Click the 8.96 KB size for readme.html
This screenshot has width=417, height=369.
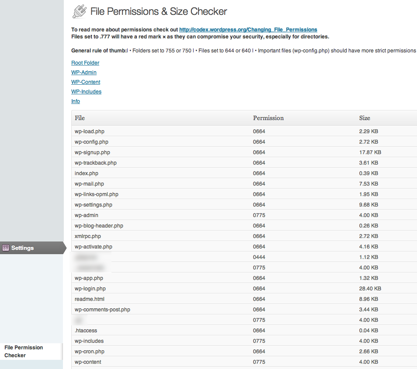[x=368, y=299]
